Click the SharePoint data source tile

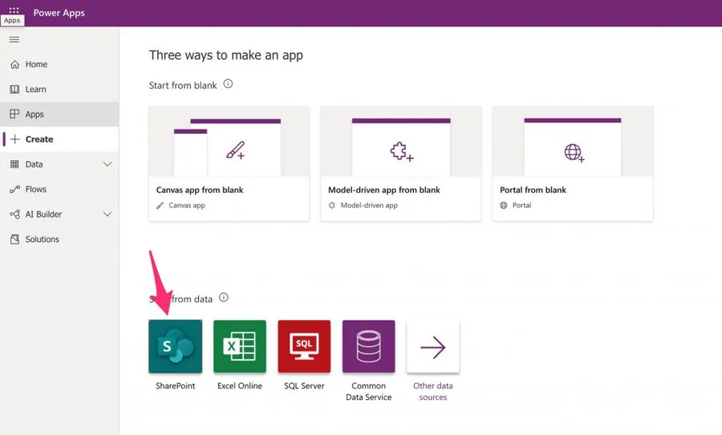point(175,347)
